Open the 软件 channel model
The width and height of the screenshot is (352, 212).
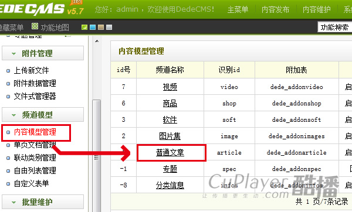click(x=170, y=119)
